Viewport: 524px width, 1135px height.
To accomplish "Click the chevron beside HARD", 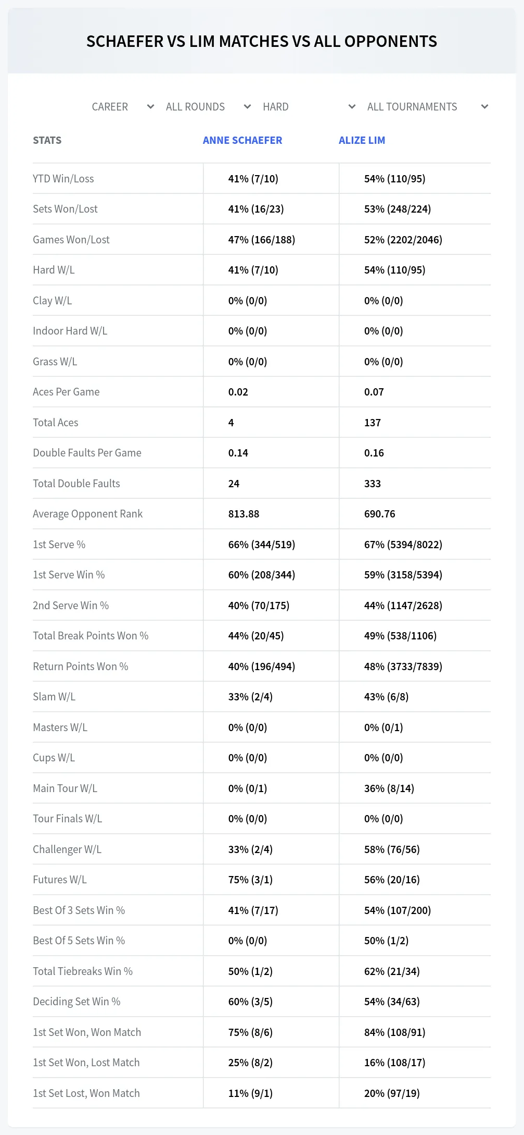I will pos(352,107).
